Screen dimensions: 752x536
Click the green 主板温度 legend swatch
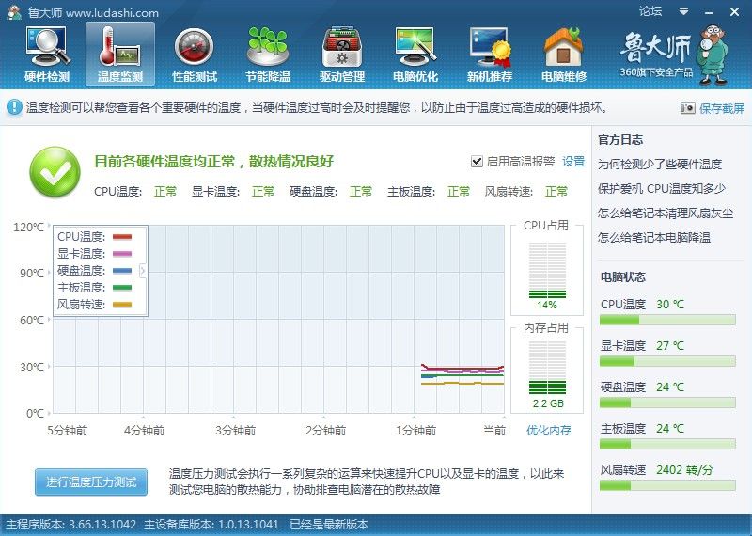coord(122,288)
